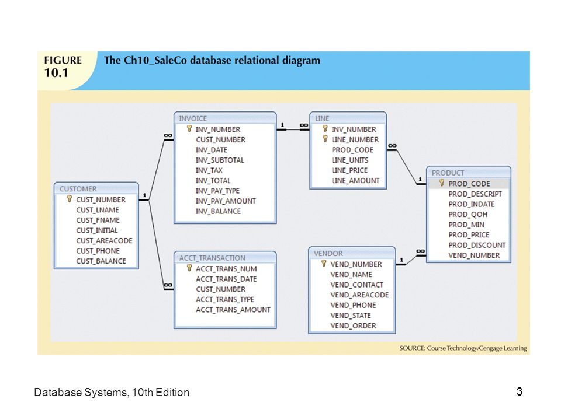Select the VENDOR table title bar

352,253
